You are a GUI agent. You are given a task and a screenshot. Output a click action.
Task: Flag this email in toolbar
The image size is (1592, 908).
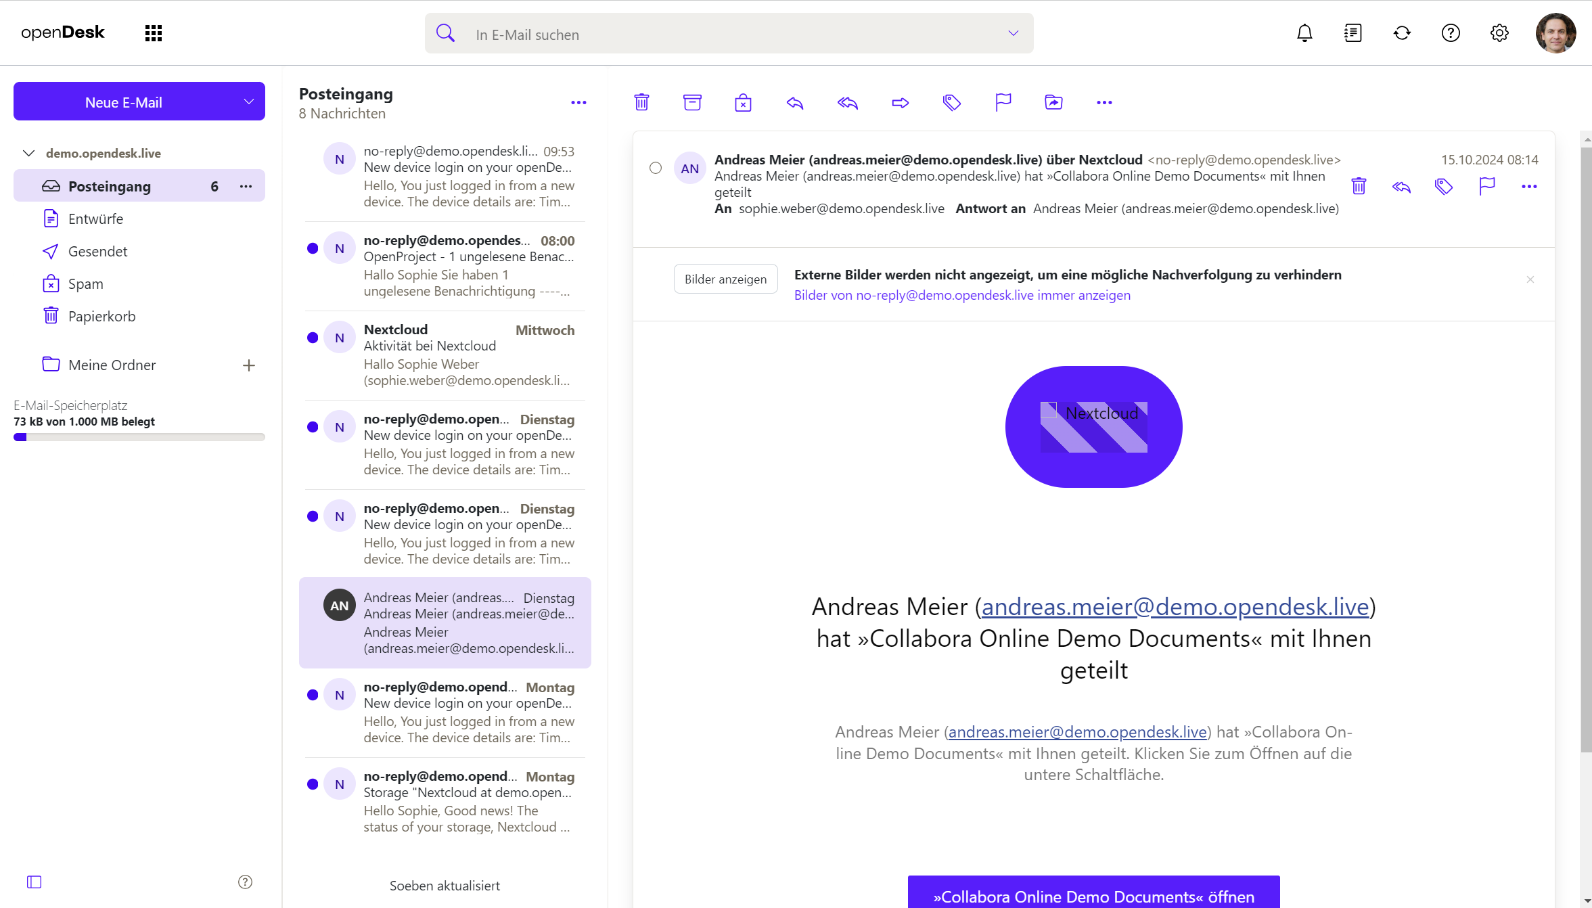coord(1003,102)
